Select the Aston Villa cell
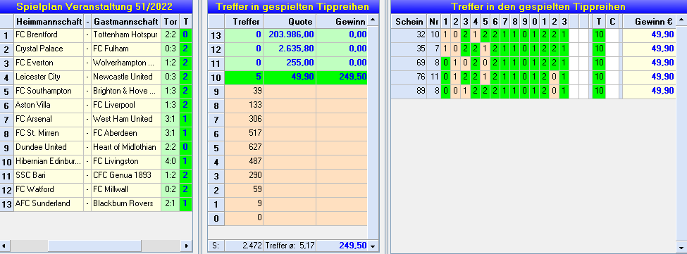Screen dimensions: 687x254 point(49,105)
